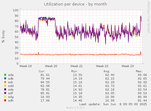151x111 pixels.
Task: Click the 'Min:' column header
Action: [x=74, y=71]
